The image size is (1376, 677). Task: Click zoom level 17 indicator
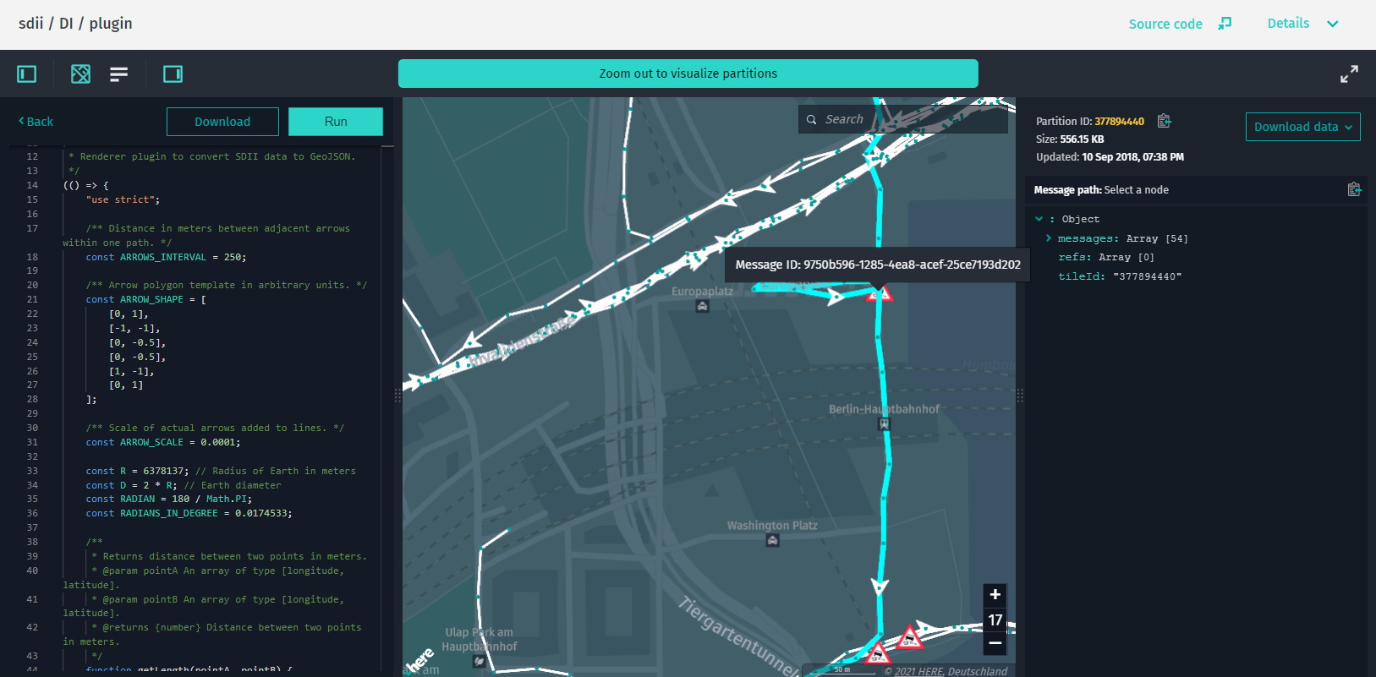(995, 620)
